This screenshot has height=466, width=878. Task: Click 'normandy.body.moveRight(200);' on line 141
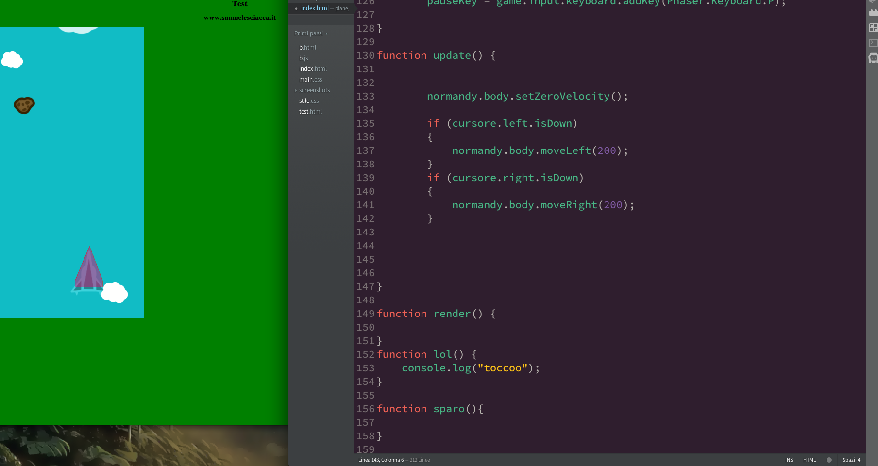coord(543,205)
